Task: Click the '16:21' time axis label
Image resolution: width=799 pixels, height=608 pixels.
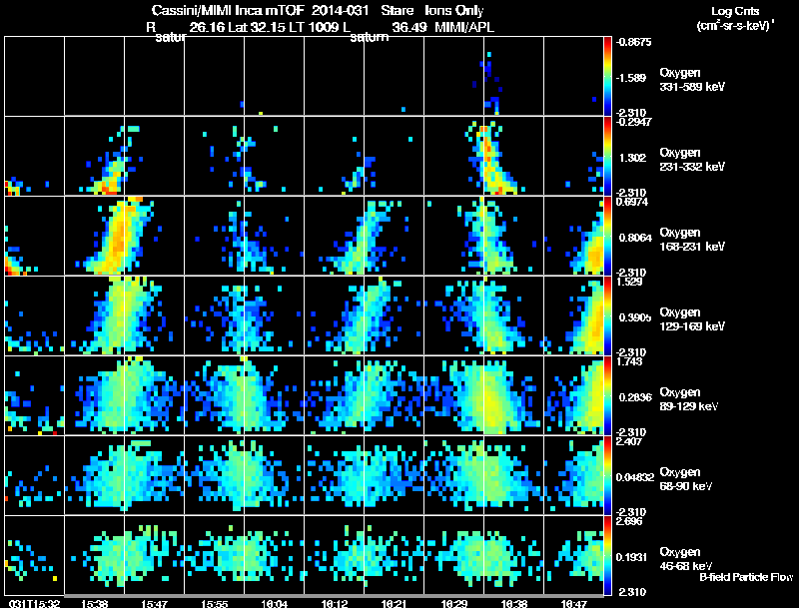Action: 394,603
